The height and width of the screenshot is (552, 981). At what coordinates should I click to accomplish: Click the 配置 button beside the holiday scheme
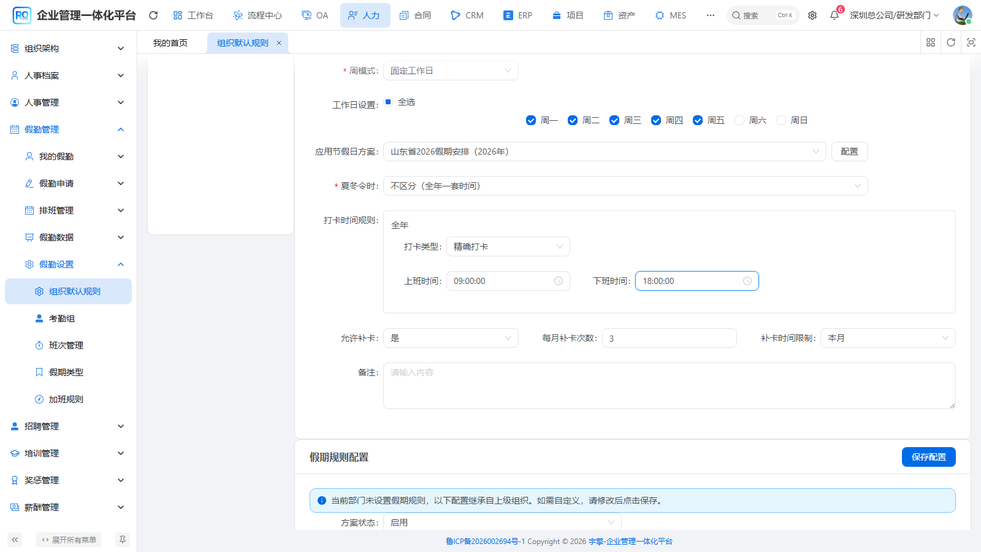(850, 151)
